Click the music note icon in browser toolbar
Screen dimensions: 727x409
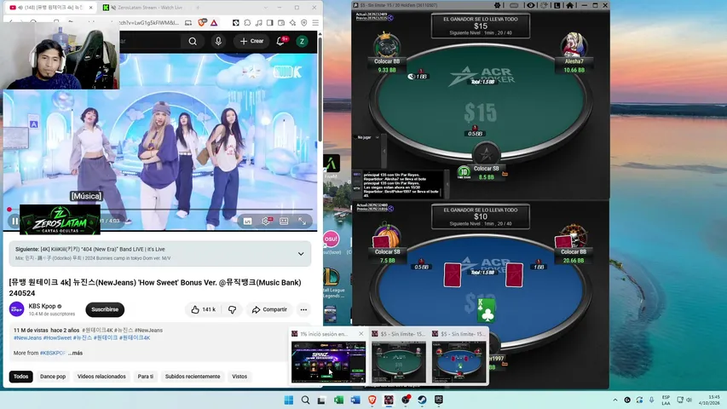259,23
